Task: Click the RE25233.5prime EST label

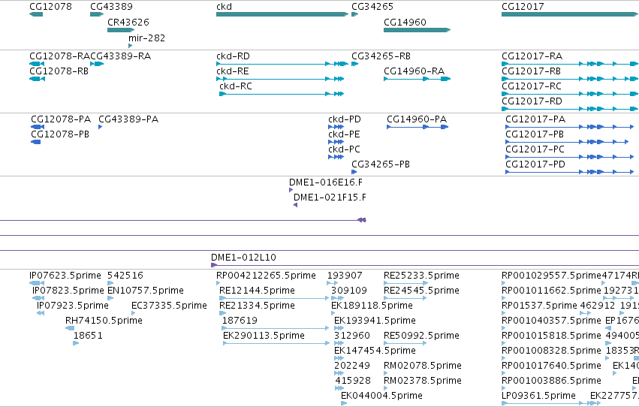Action: pyautogui.click(x=421, y=276)
